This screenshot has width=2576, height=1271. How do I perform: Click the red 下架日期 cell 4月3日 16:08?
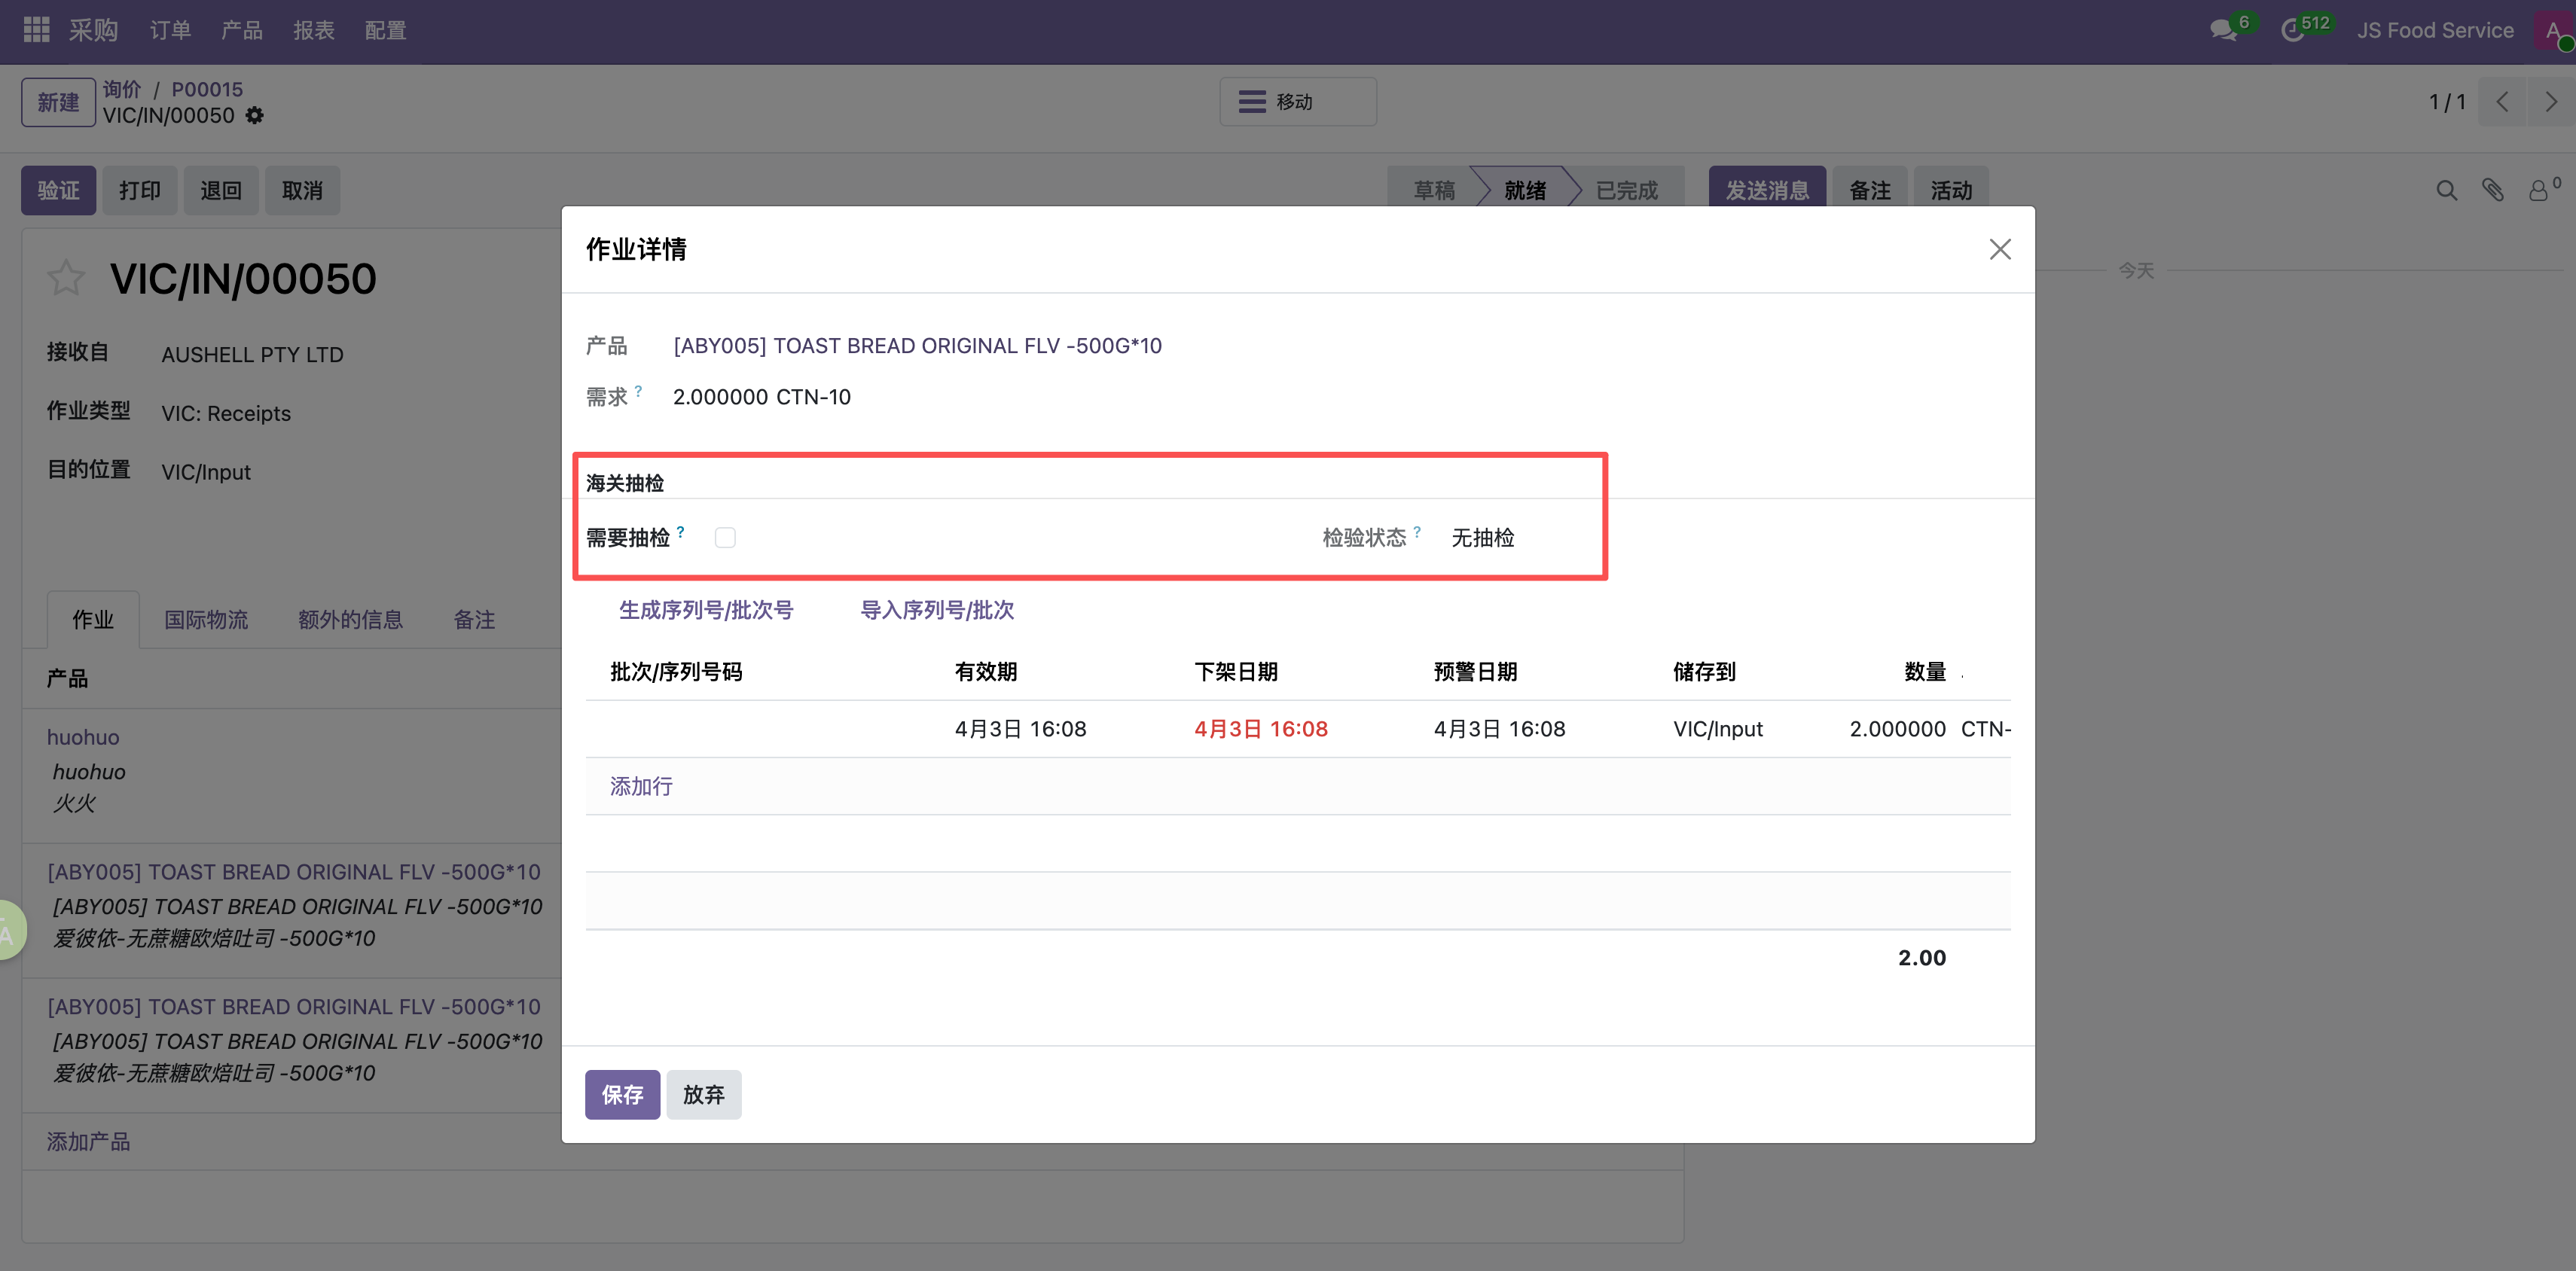click(x=1261, y=729)
